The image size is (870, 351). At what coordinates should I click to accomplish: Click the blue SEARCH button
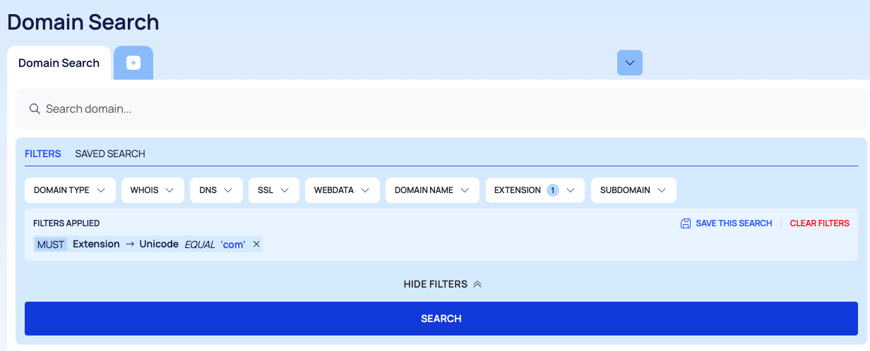point(441,319)
